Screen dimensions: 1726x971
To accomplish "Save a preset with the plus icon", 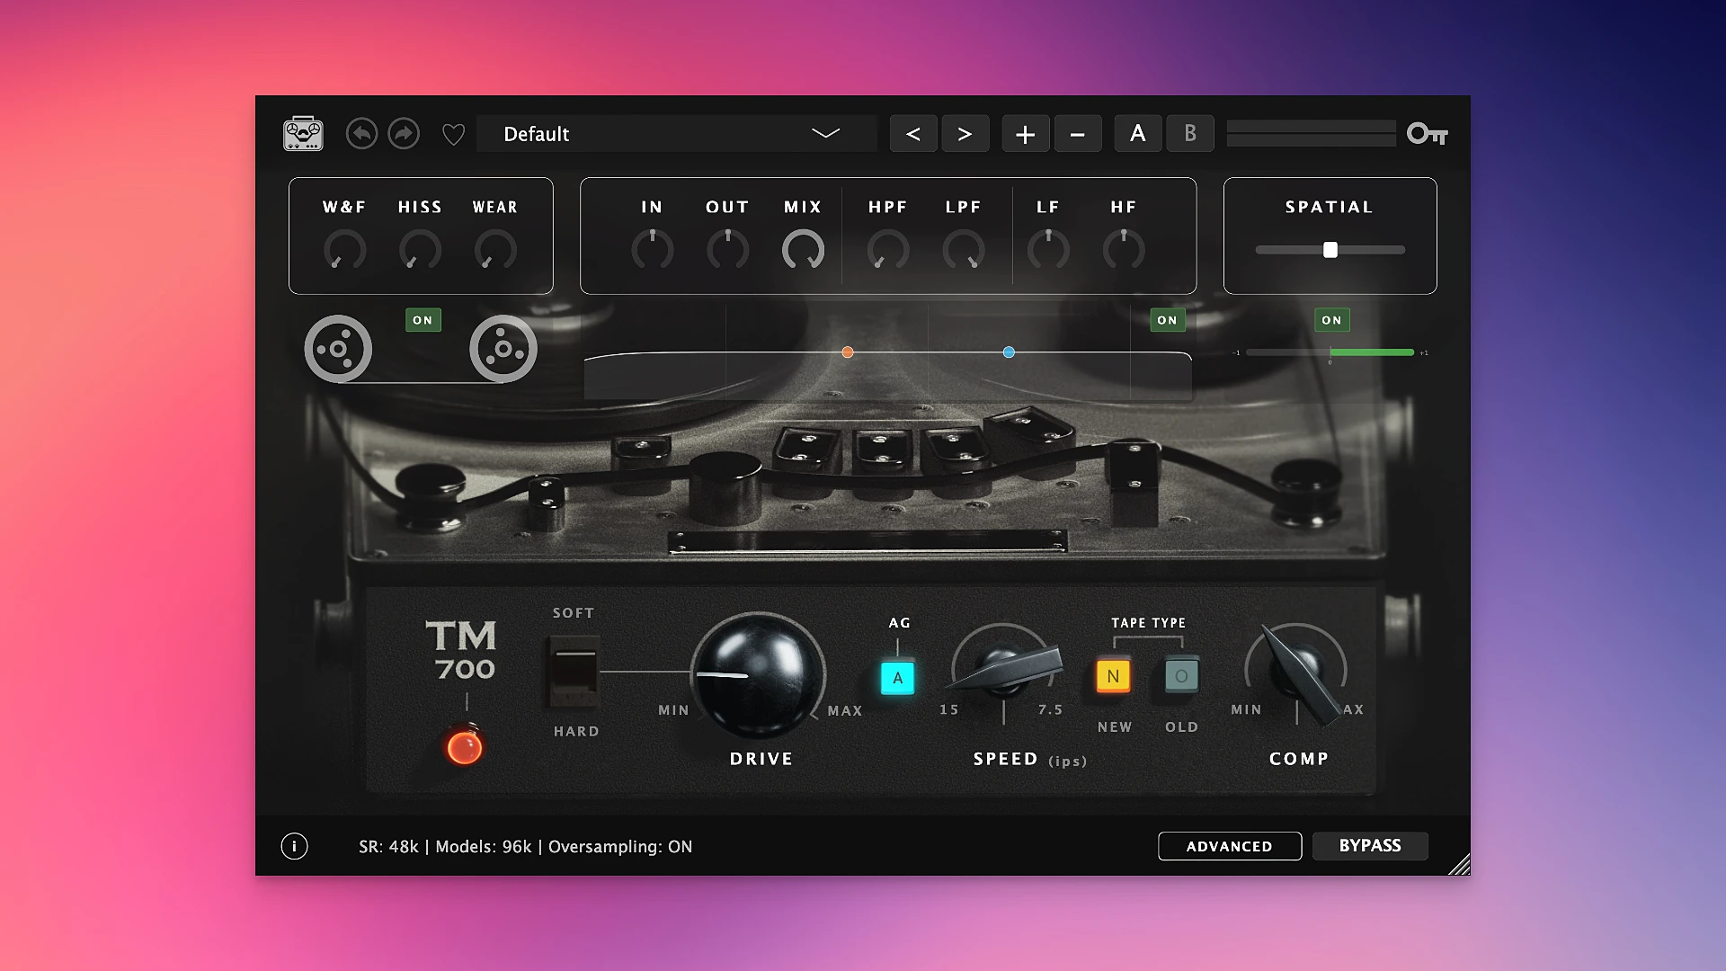I will tap(1025, 133).
